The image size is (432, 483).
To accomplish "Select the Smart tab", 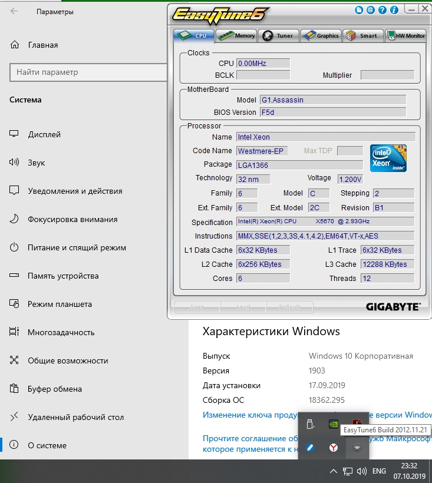I will (363, 36).
